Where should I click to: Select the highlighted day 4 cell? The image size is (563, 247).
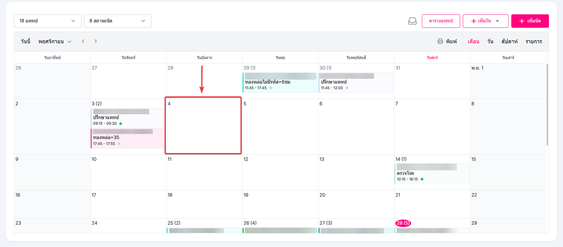point(203,125)
